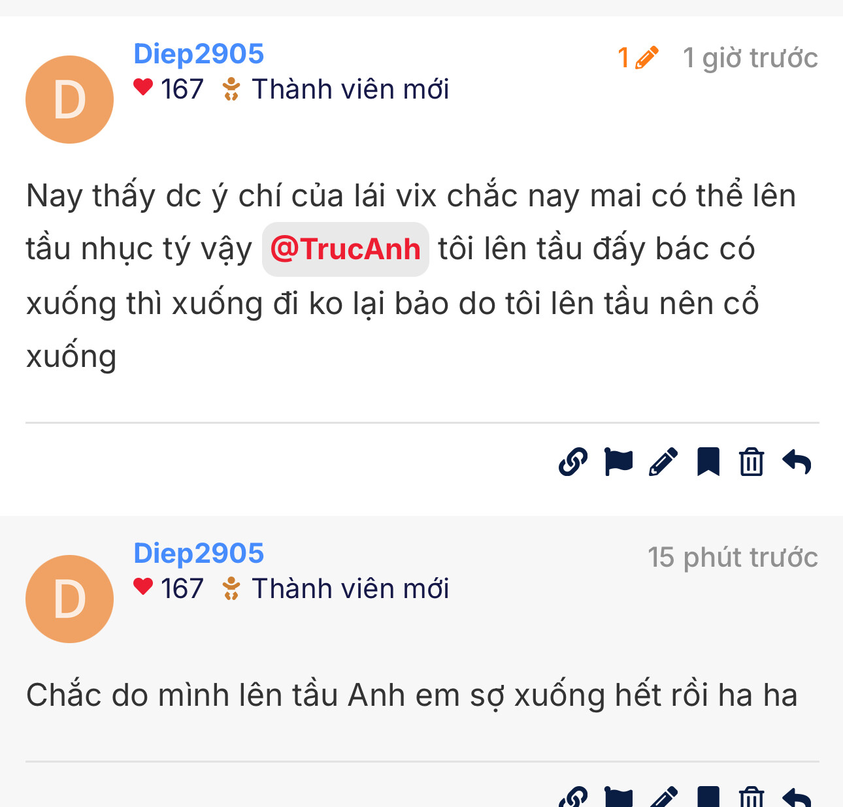Image resolution: width=843 pixels, height=807 pixels.
Task: Bookmark the first post
Action: point(708,462)
